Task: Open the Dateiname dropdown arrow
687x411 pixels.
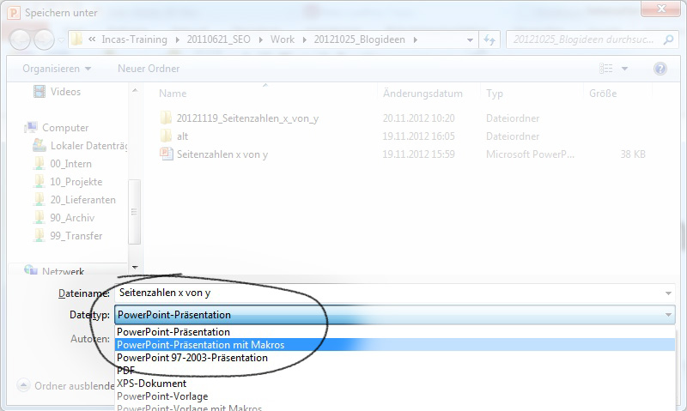Action: (x=668, y=293)
